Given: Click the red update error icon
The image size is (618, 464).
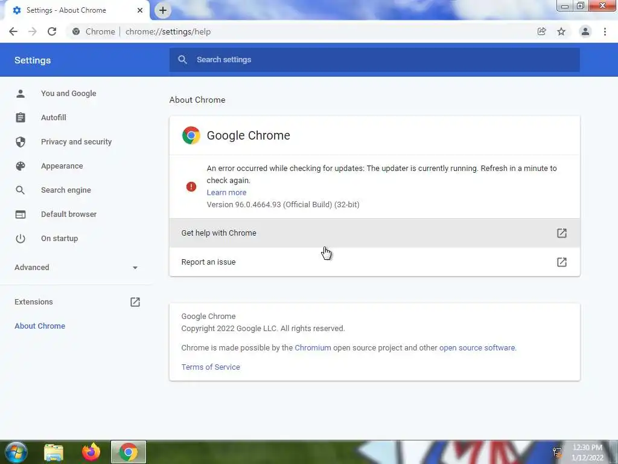Looking at the screenshot, I should (x=191, y=187).
